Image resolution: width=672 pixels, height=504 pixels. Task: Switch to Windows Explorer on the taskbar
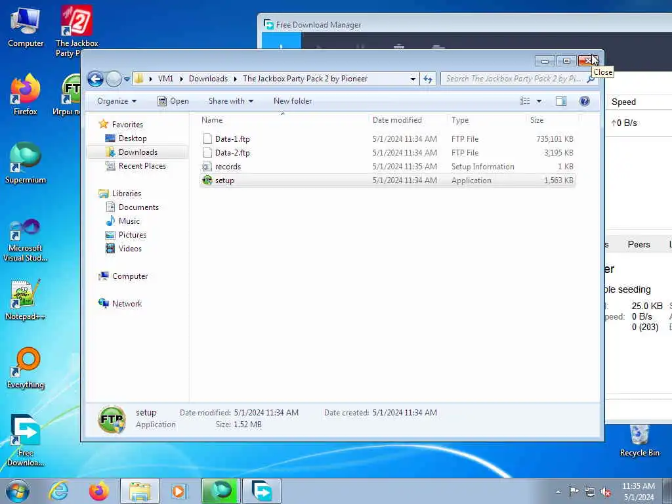(140, 491)
